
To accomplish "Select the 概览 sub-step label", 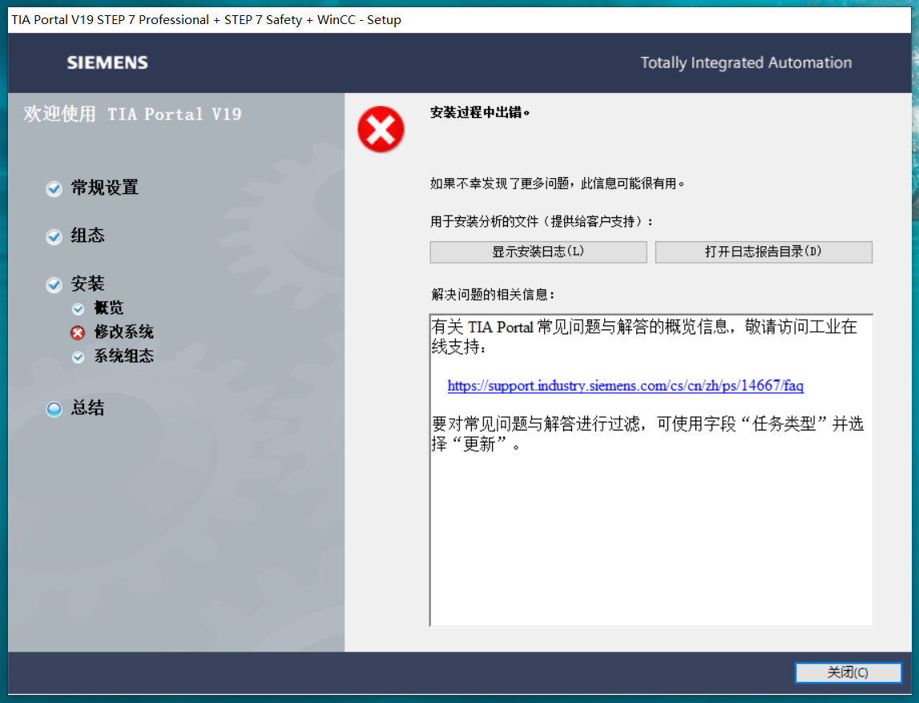I will 109,308.
